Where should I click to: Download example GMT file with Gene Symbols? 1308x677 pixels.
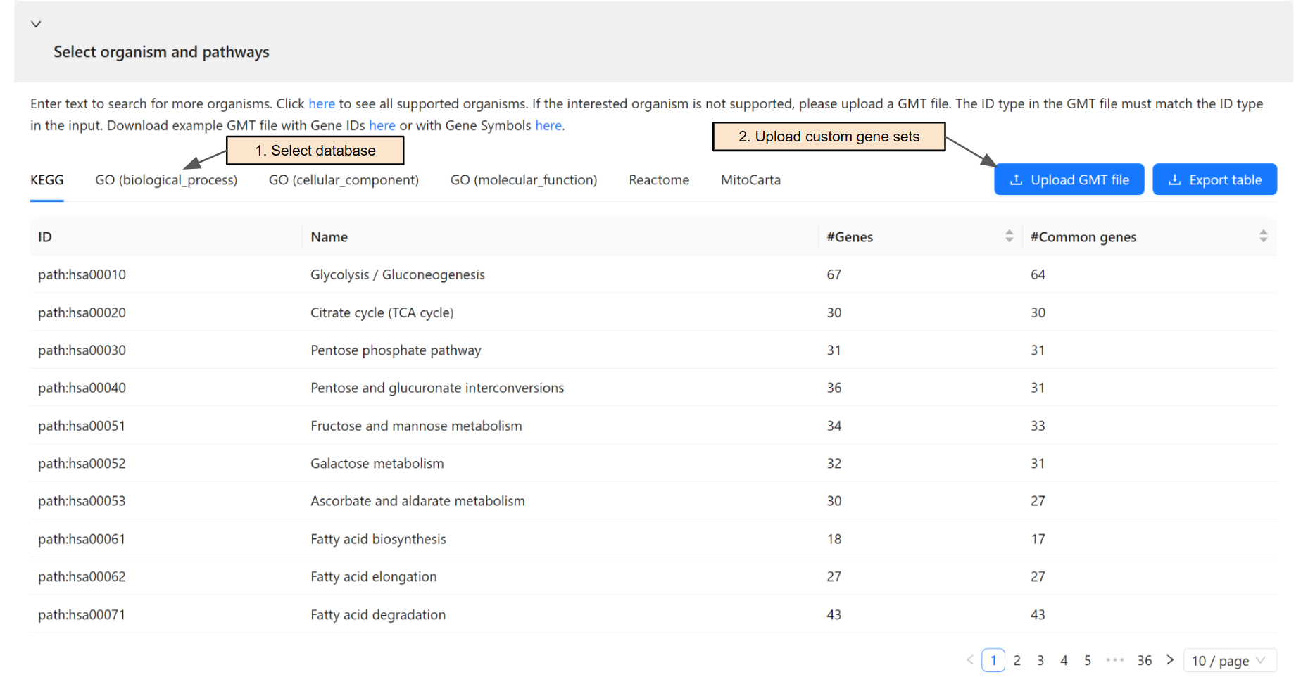point(548,125)
